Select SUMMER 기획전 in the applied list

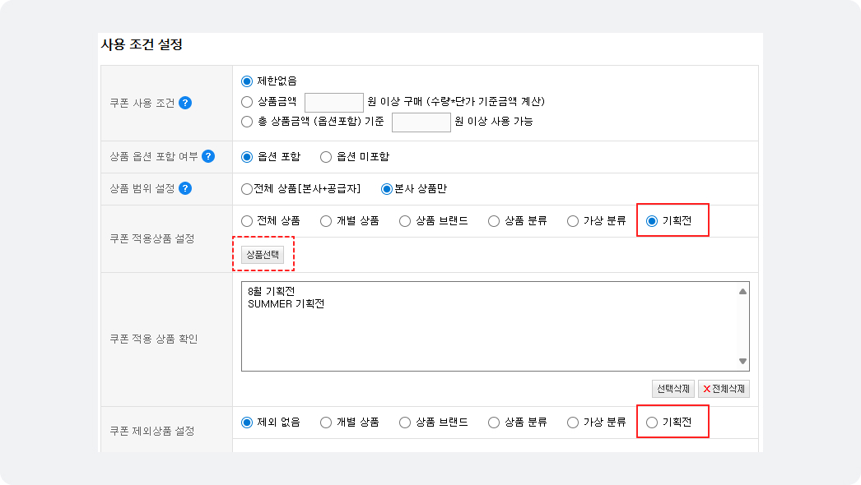coord(286,304)
